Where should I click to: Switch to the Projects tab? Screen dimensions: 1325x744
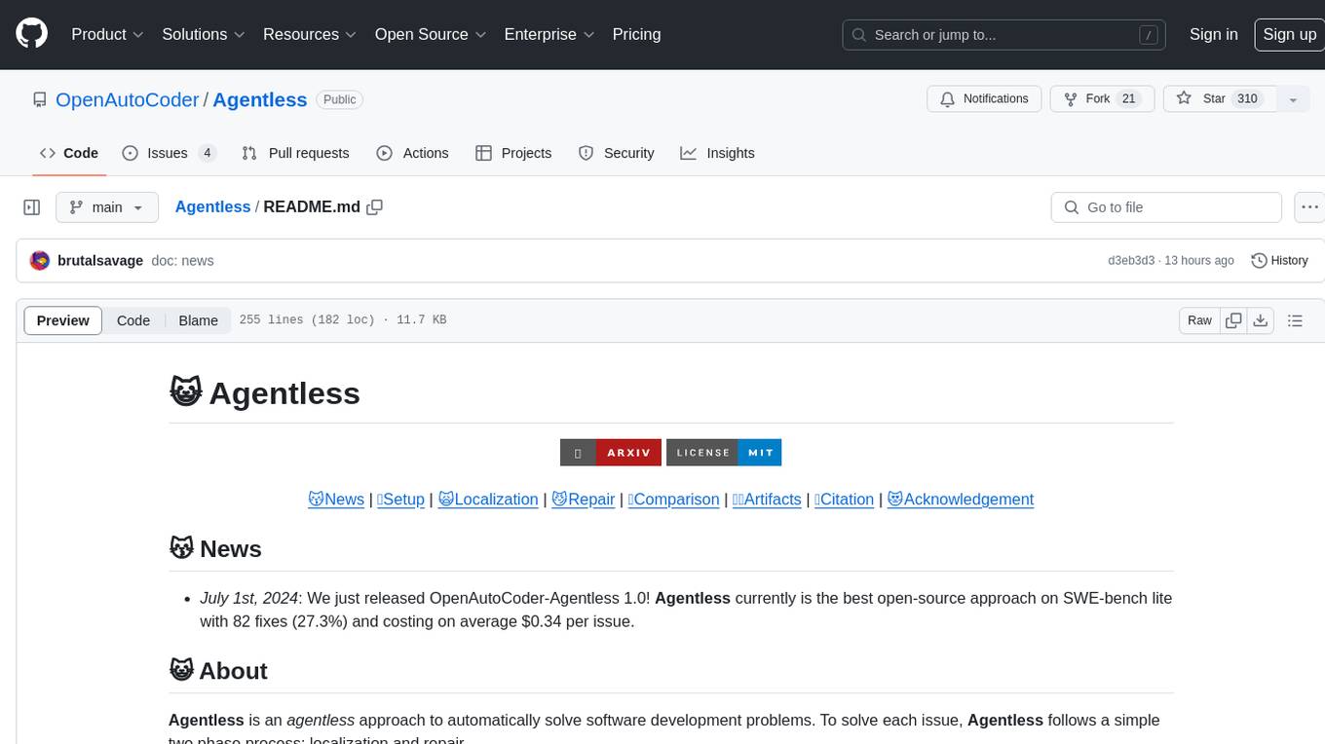click(x=514, y=153)
